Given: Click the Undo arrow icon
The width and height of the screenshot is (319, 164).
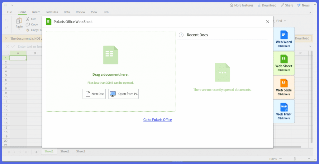Looking at the screenshot, I should pyautogui.click(x=7, y=21).
